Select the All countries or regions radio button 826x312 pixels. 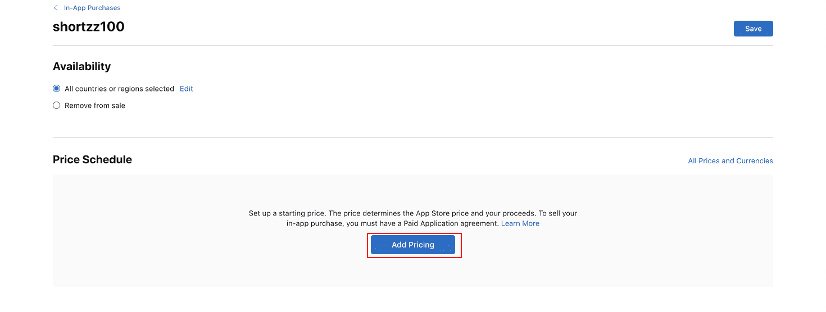56,89
